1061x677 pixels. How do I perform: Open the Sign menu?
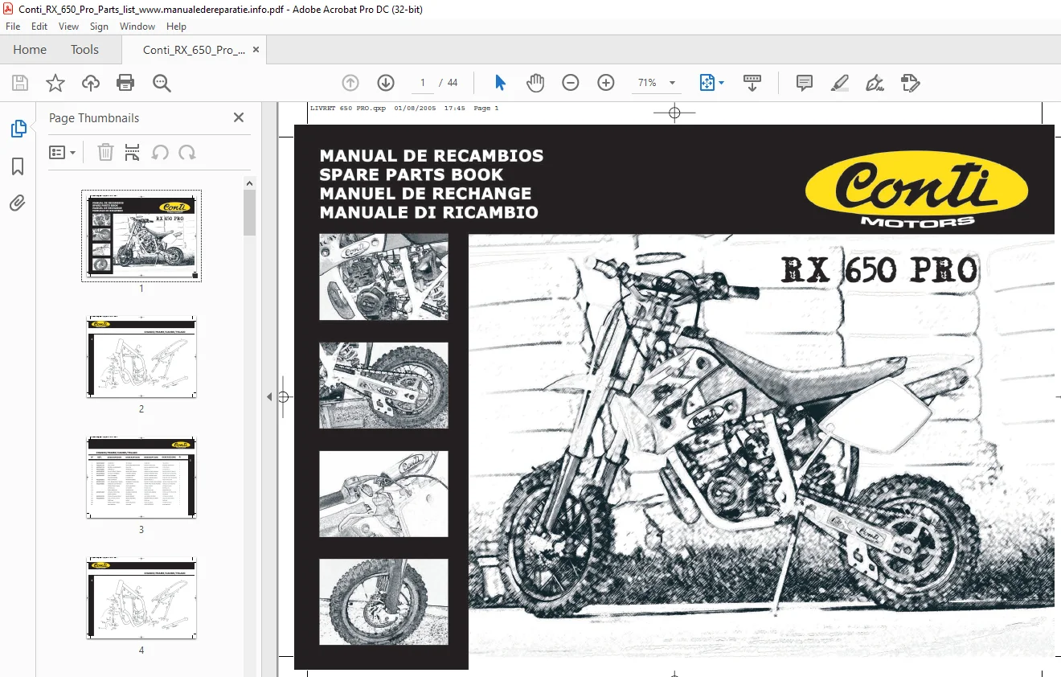pos(100,27)
